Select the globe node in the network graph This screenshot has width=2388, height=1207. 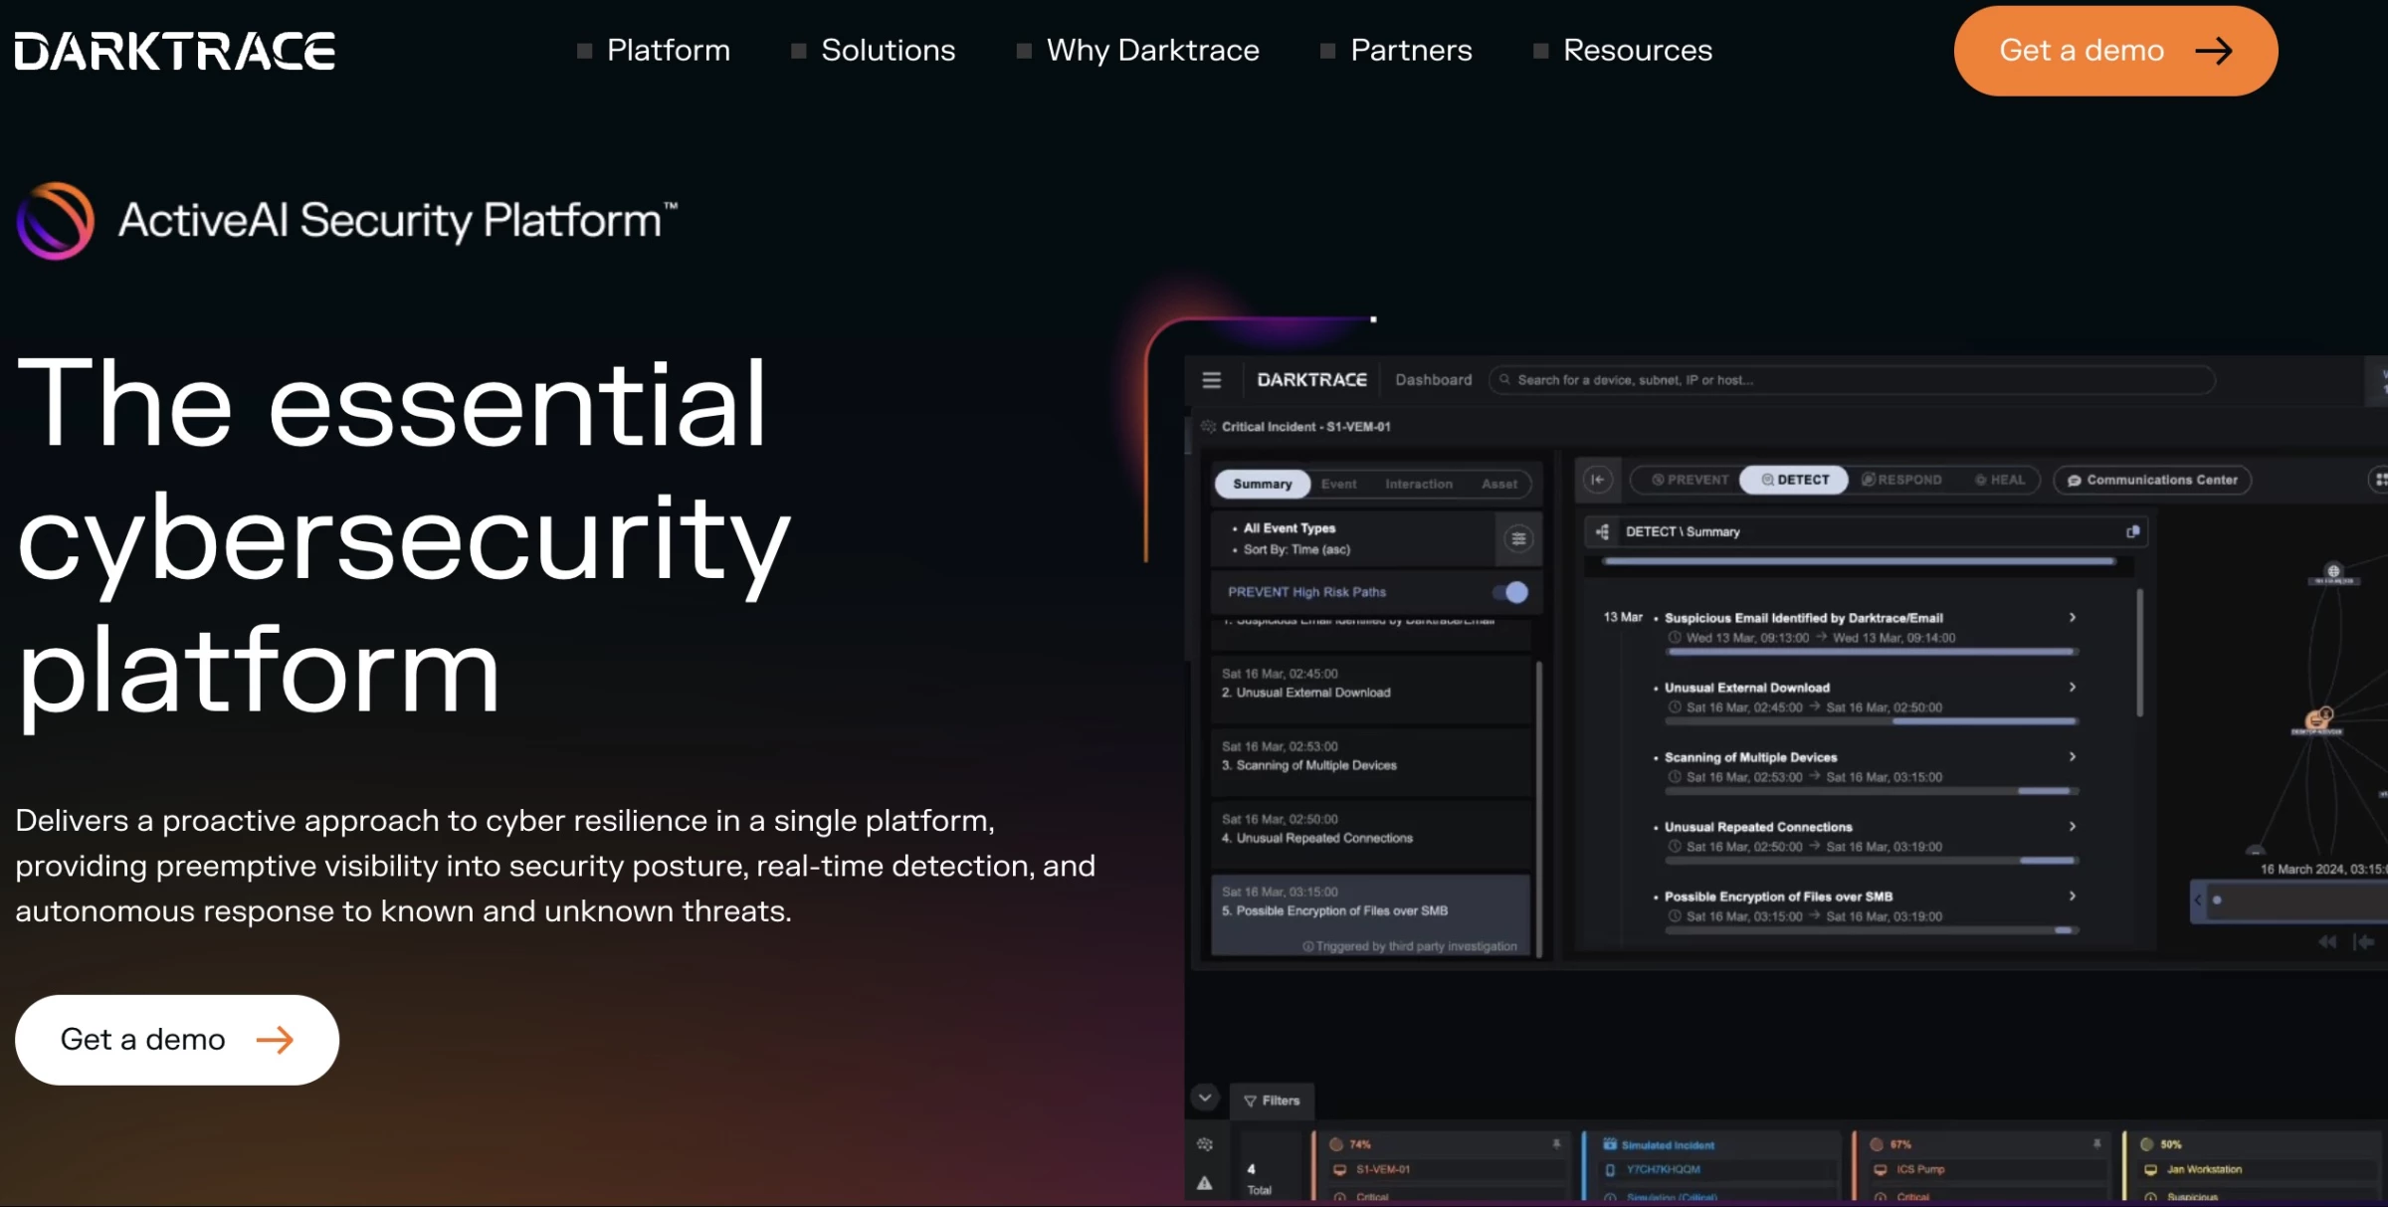coord(2333,571)
